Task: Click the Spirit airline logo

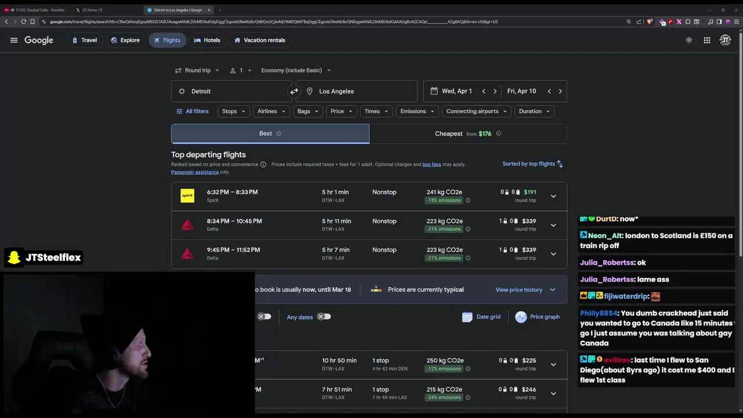Action: (x=187, y=196)
